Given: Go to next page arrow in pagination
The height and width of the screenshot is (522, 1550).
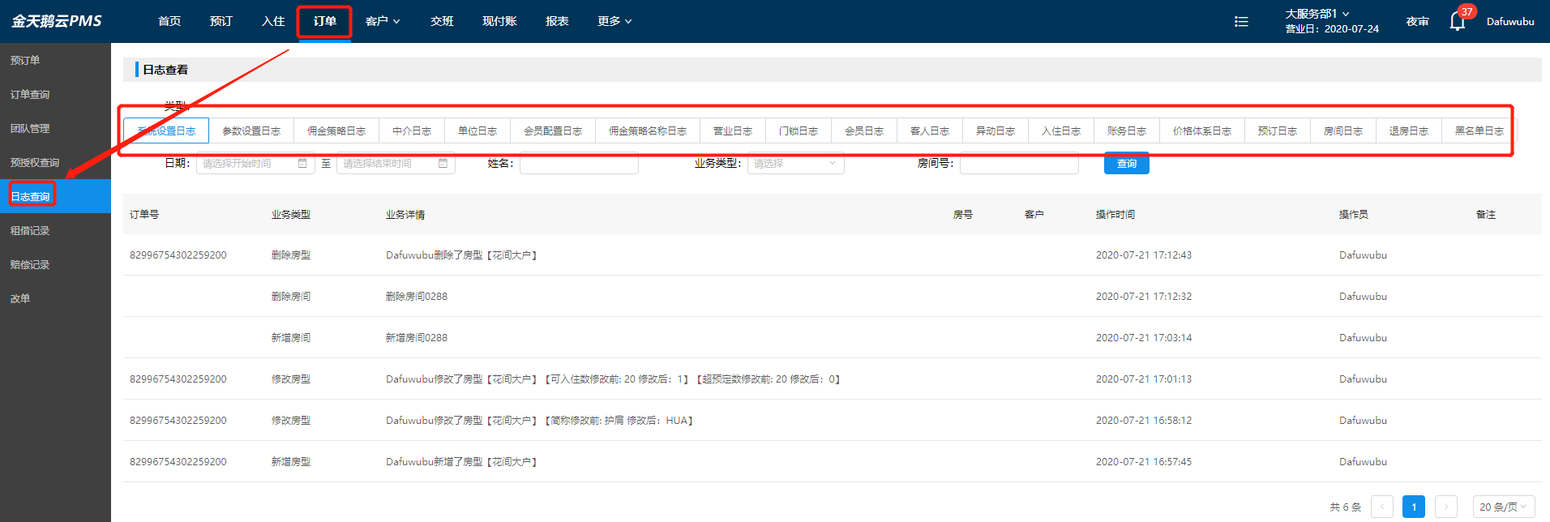Looking at the screenshot, I should pos(1445,507).
